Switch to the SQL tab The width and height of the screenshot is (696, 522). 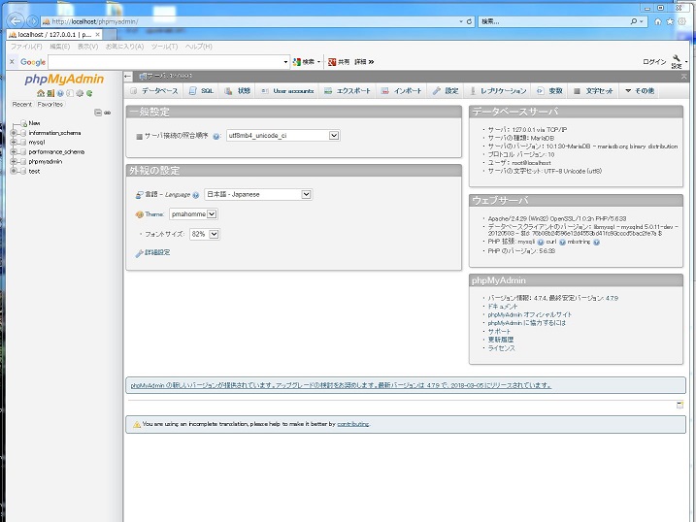pyautogui.click(x=202, y=90)
